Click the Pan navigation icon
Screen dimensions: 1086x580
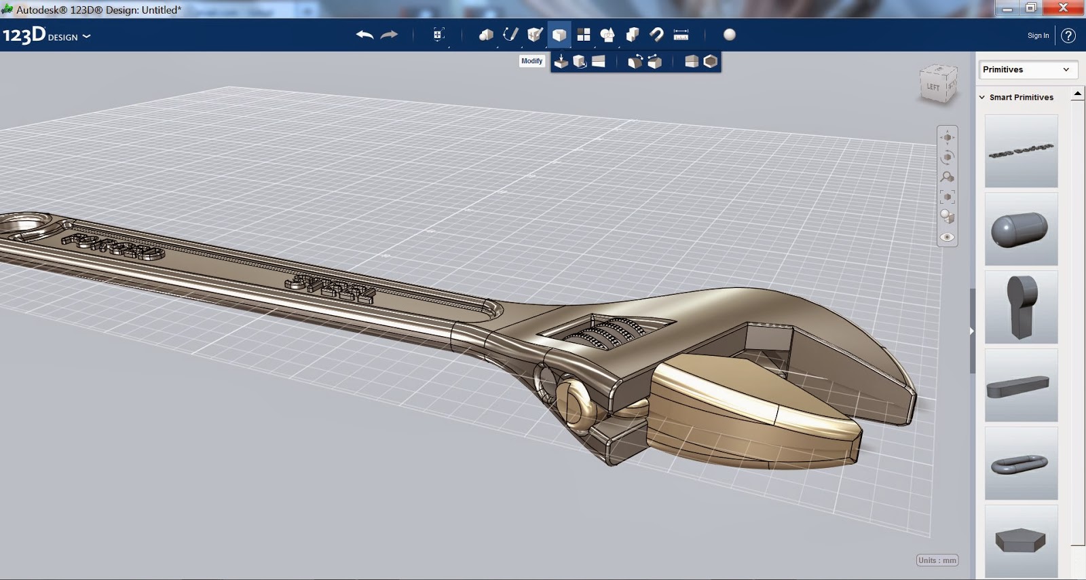[x=948, y=137]
